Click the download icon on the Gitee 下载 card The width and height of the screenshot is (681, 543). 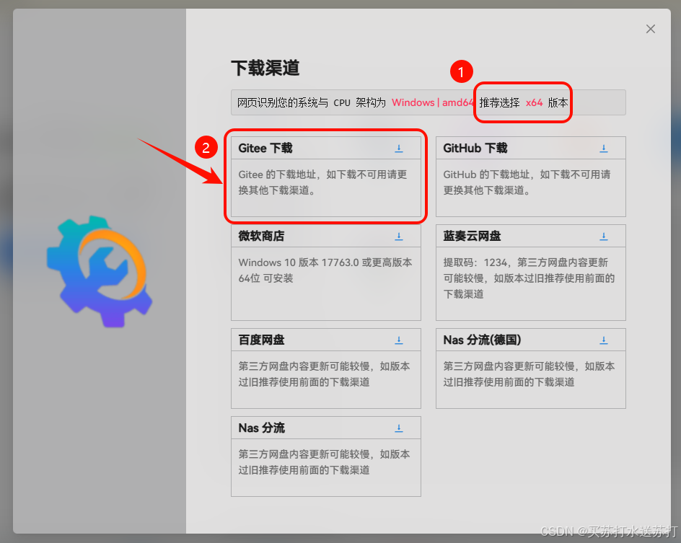(x=399, y=149)
